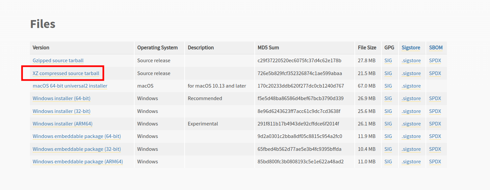Click Windows embeddable package (32-bit) link
The height and width of the screenshot is (190, 490).
click(x=77, y=149)
